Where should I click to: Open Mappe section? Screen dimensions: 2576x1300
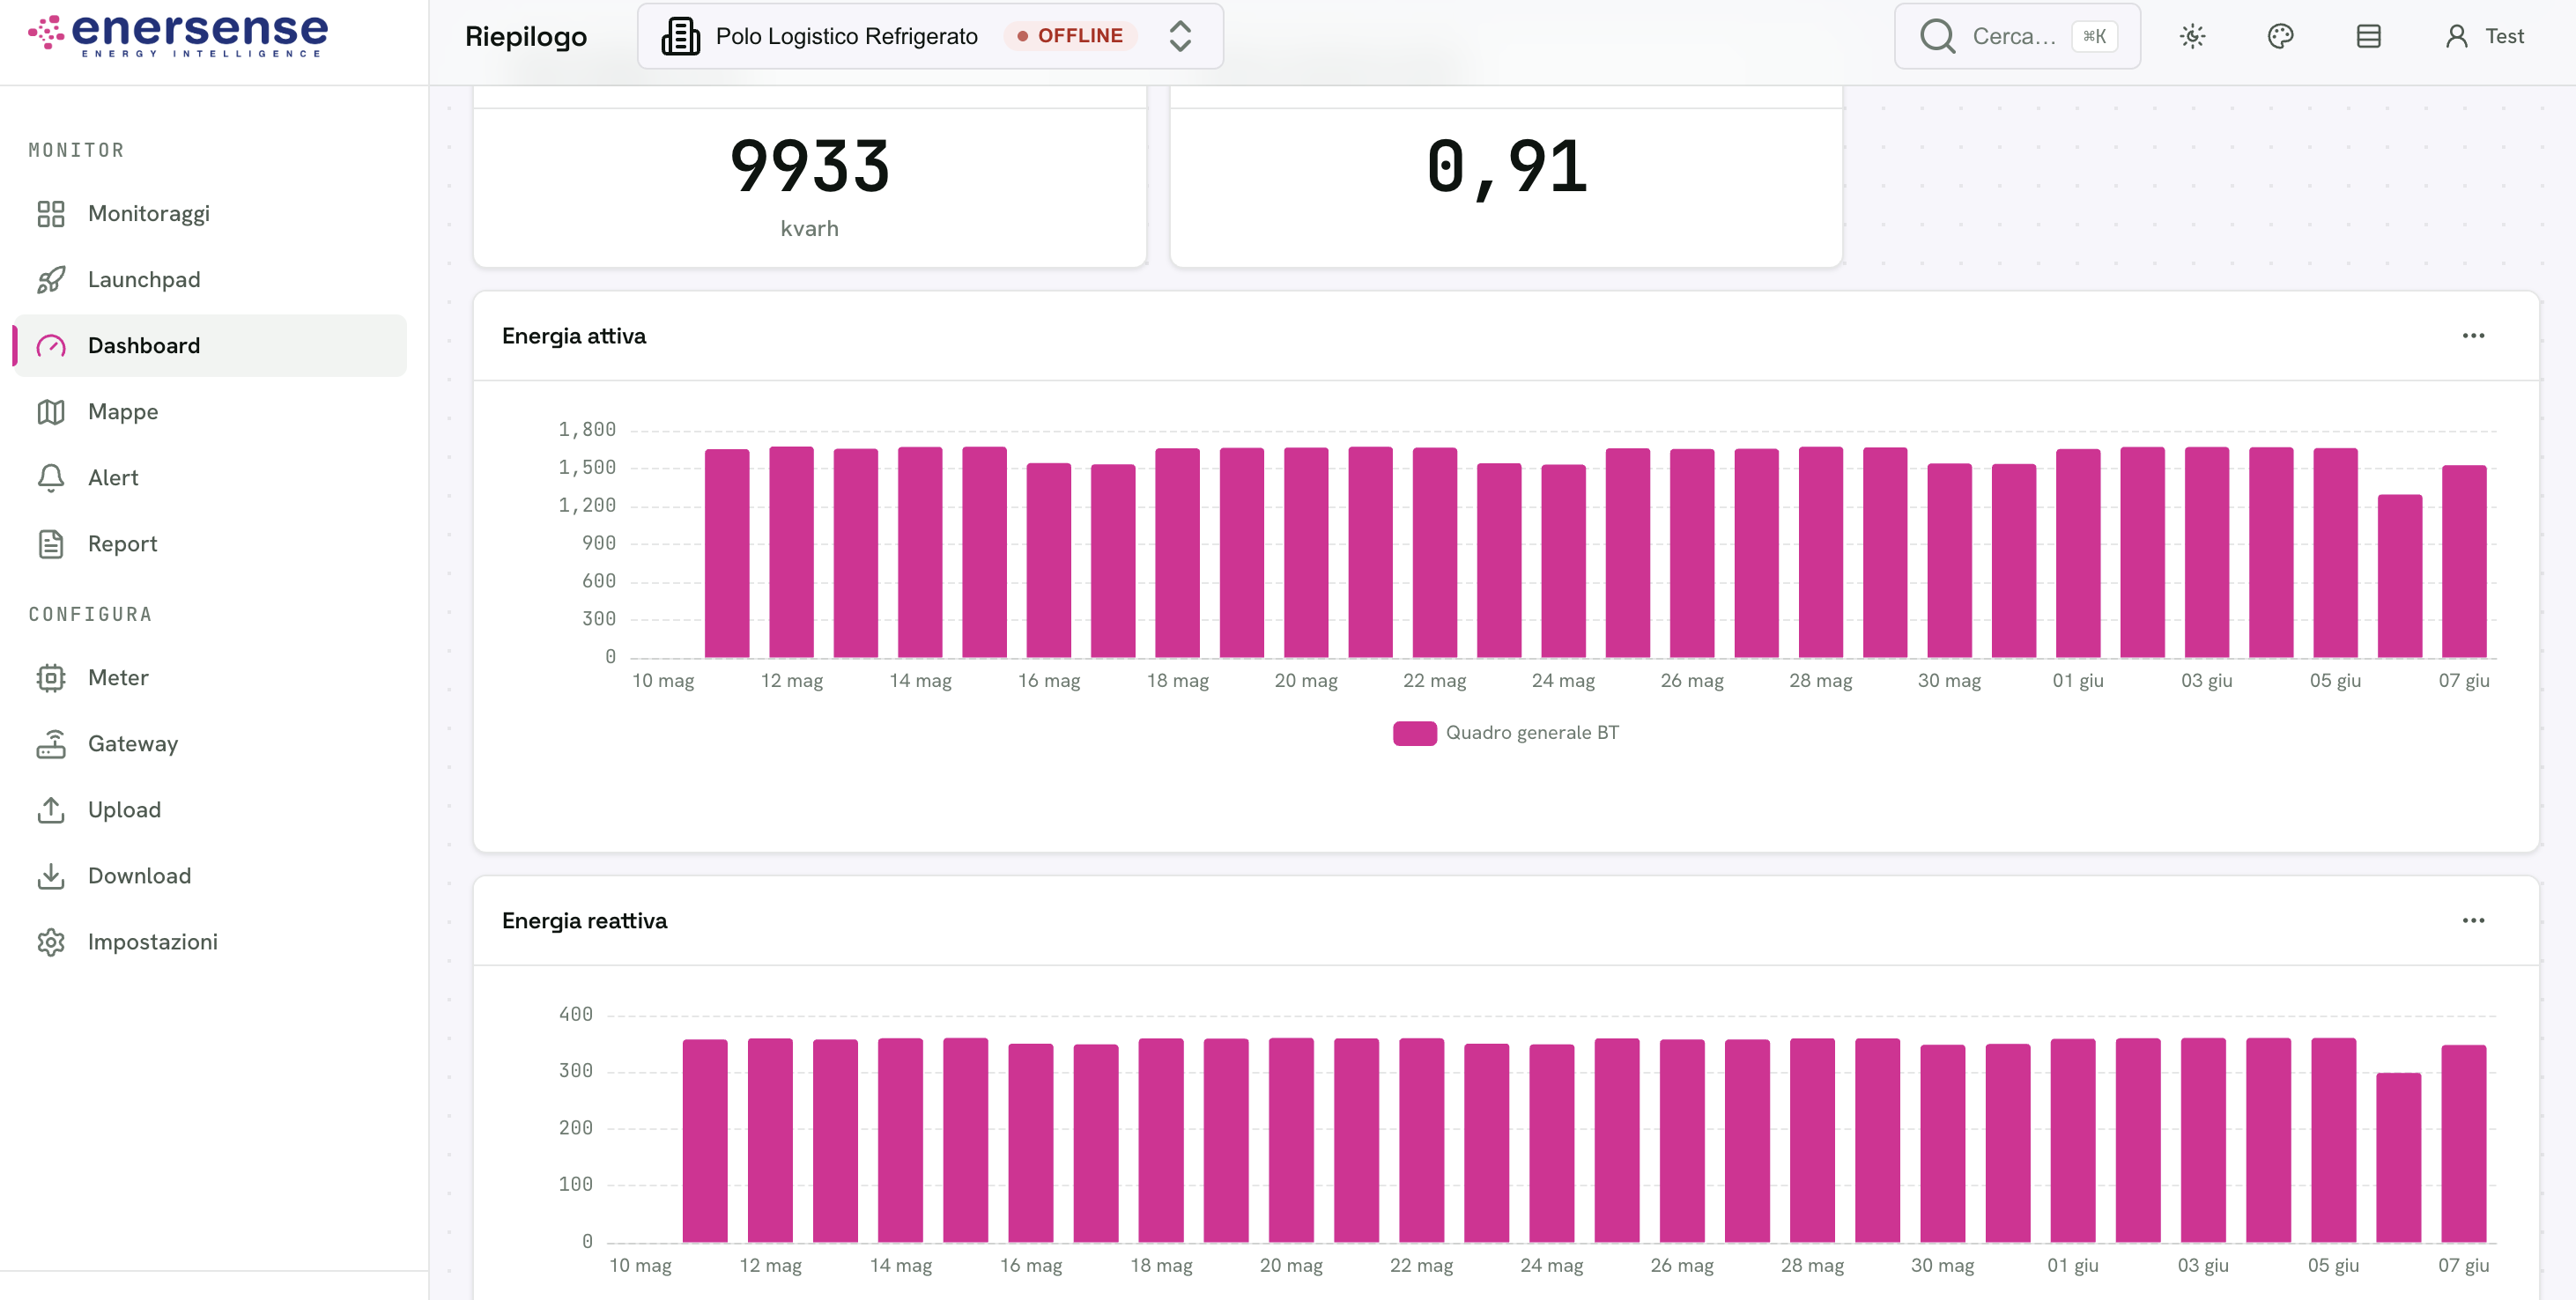[x=210, y=412]
